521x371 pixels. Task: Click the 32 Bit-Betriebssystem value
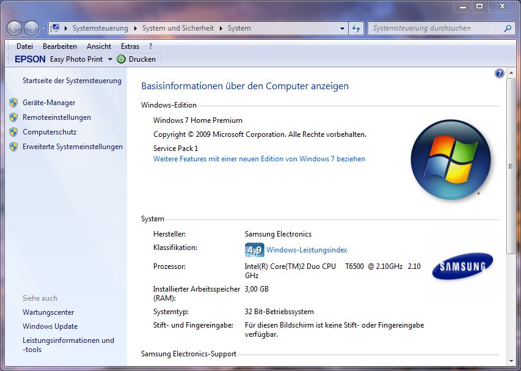coord(279,312)
